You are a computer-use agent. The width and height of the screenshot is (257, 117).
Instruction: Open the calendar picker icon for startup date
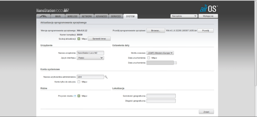pyautogui.click(x=175, y=63)
